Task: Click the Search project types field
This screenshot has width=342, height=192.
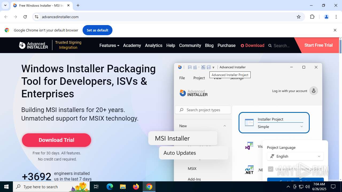Action: 203,110
